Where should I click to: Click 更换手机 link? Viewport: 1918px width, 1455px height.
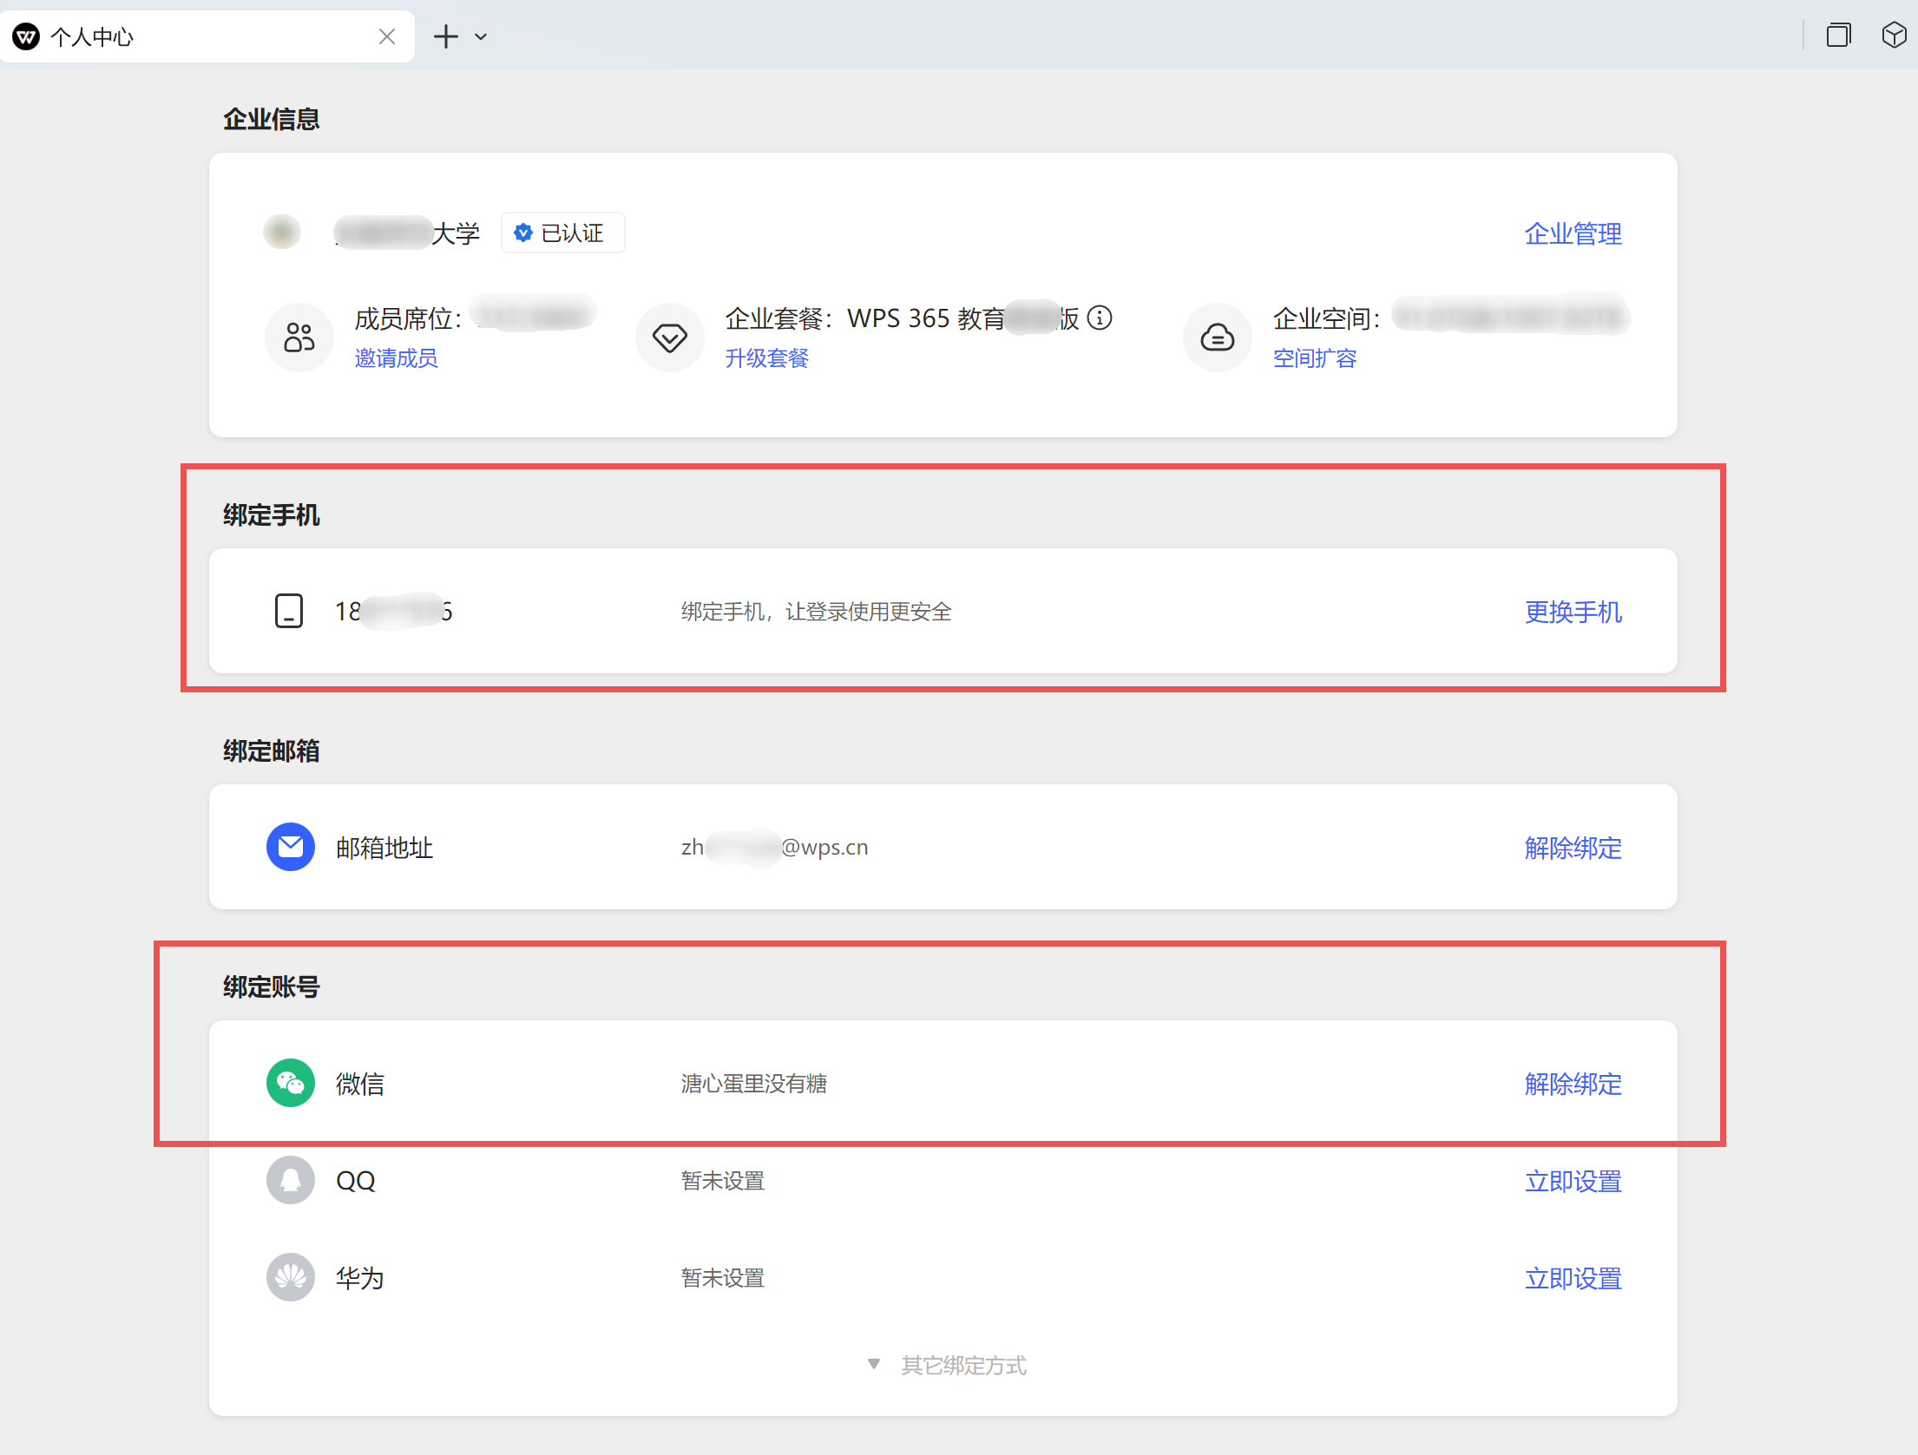[1573, 612]
